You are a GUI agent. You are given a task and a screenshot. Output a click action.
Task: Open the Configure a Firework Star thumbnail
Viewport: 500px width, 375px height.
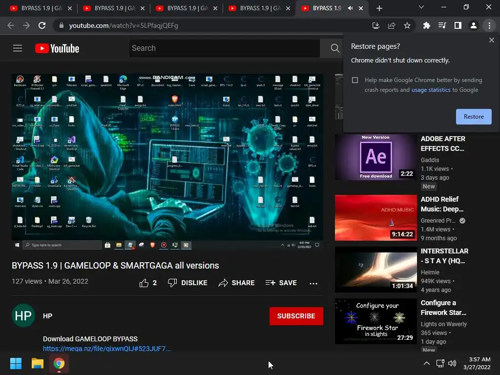[x=375, y=321]
